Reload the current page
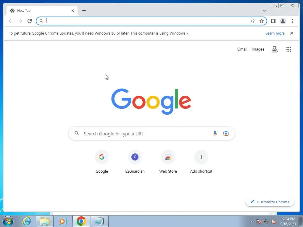 coord(30,21)
